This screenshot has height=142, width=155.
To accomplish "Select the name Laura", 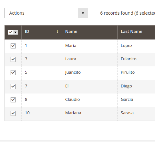I will (71, 59).
